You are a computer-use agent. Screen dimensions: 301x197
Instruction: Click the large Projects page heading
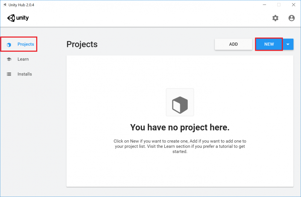(x=82, y=44)
